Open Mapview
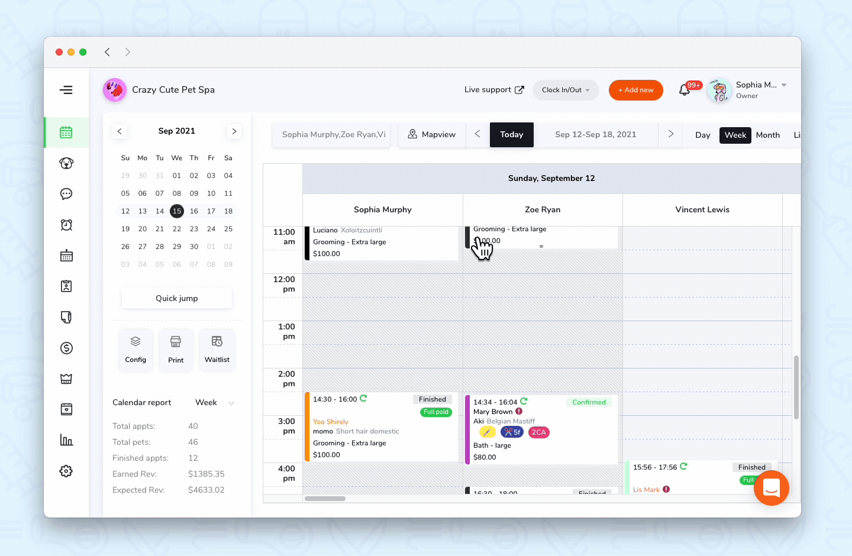Viewport: 852px width, 556px height. (432, 135)
